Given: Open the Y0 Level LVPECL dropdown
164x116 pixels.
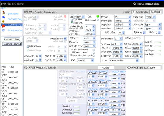Looking at the screenshot, I should coord(103,77).
